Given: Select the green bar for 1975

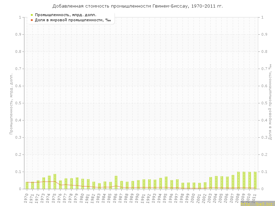Looking at the screenshot, I should coord(55,181).
